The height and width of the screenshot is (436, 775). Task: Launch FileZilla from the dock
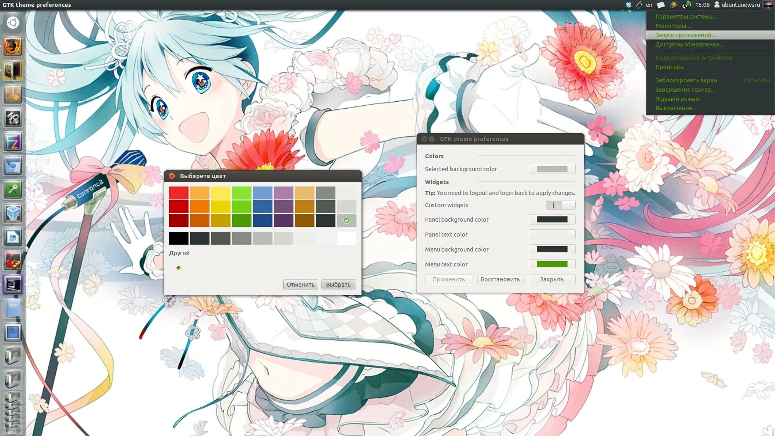click(x=13, y=142)
